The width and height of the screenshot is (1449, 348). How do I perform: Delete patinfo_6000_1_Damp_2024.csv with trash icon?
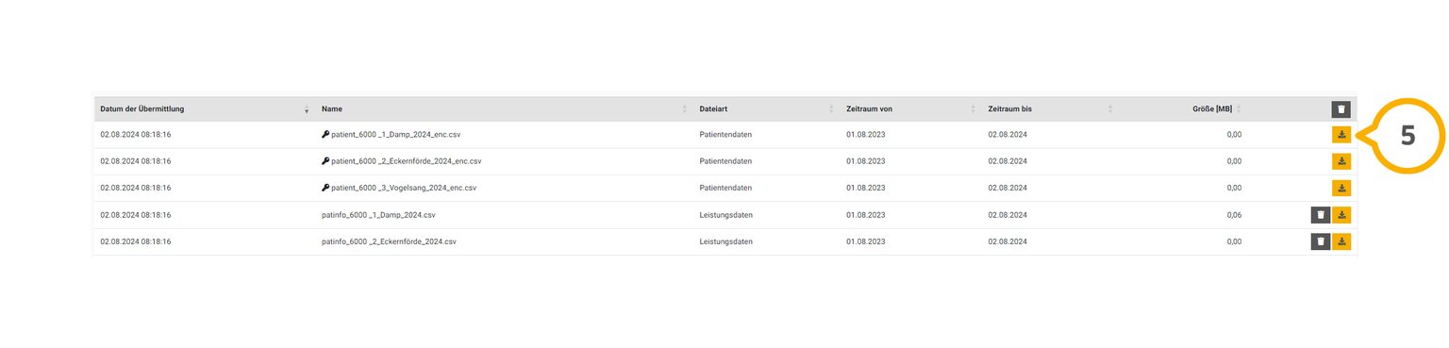(x=1321, y=215)
